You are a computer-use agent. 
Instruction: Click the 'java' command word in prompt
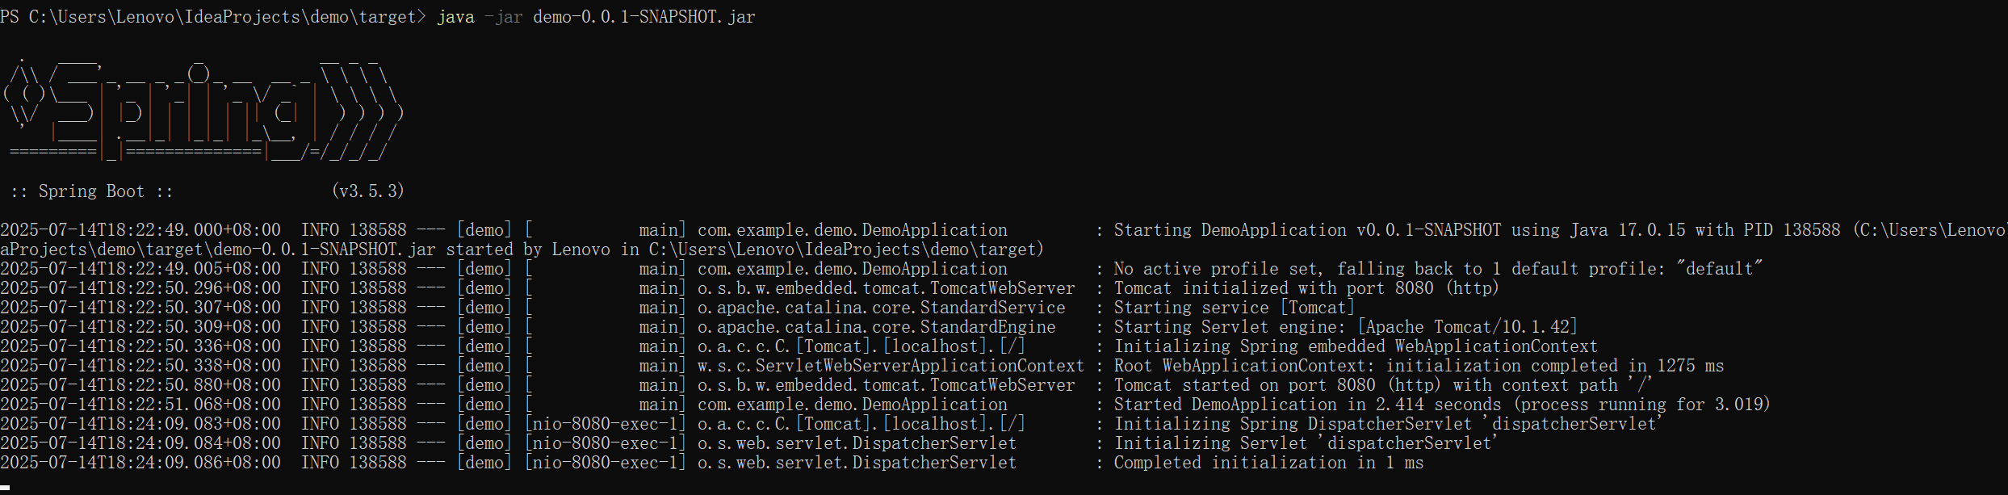coord(455,17)
